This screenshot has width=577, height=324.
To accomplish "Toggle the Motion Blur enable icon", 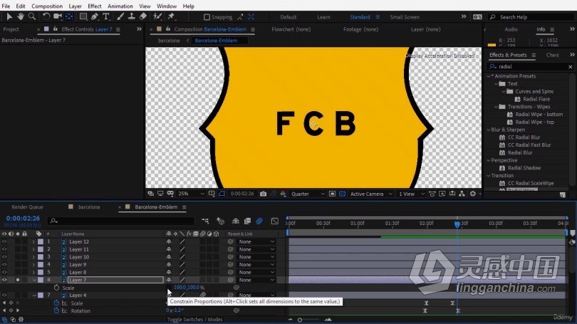I will pyautogui.click(x=259, y=221).
